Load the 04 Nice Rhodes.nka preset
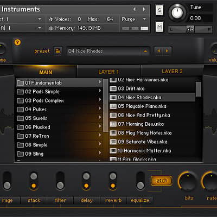217x217 pixels. tap(152, 98)
